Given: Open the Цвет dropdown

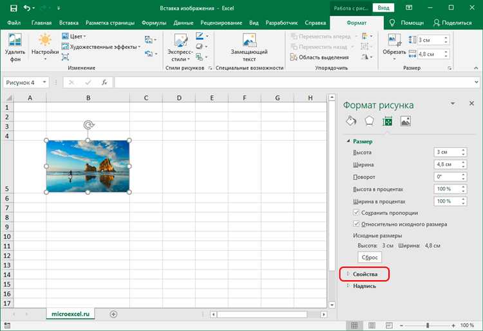Looking at the screenshot, I should pyautogui.click(x=74, y=36).
